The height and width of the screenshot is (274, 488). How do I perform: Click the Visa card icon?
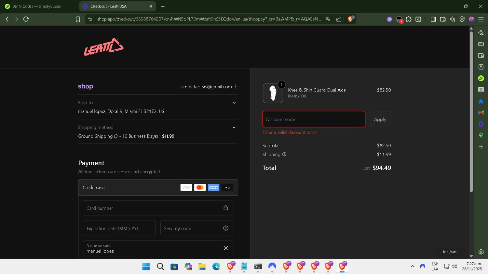coord(186,187)
